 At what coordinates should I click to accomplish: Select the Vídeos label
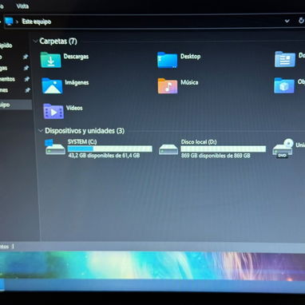click(x=74, y=108)
